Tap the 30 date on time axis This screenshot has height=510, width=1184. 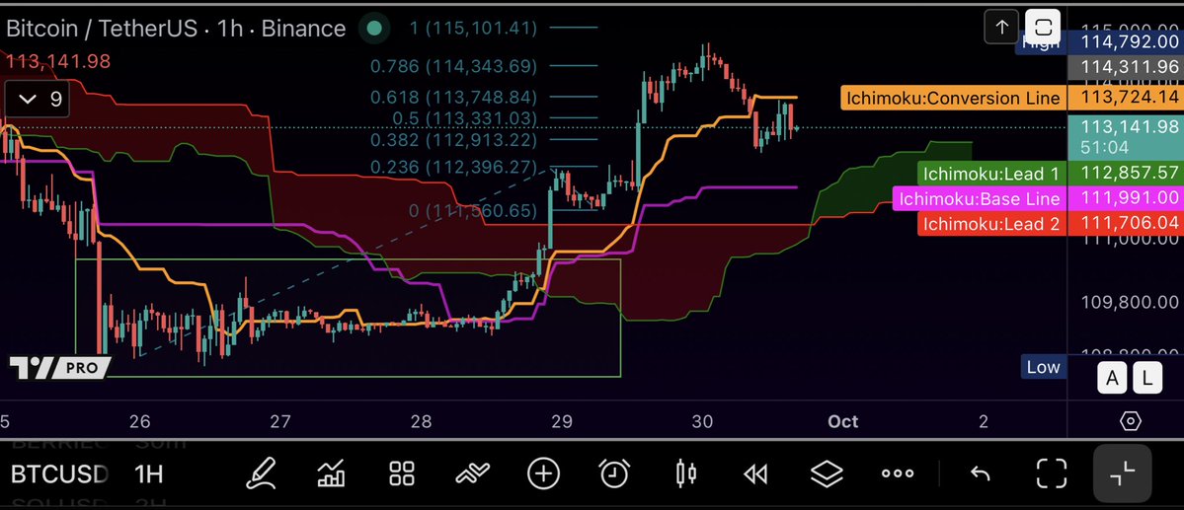click(x=702, y=422)
